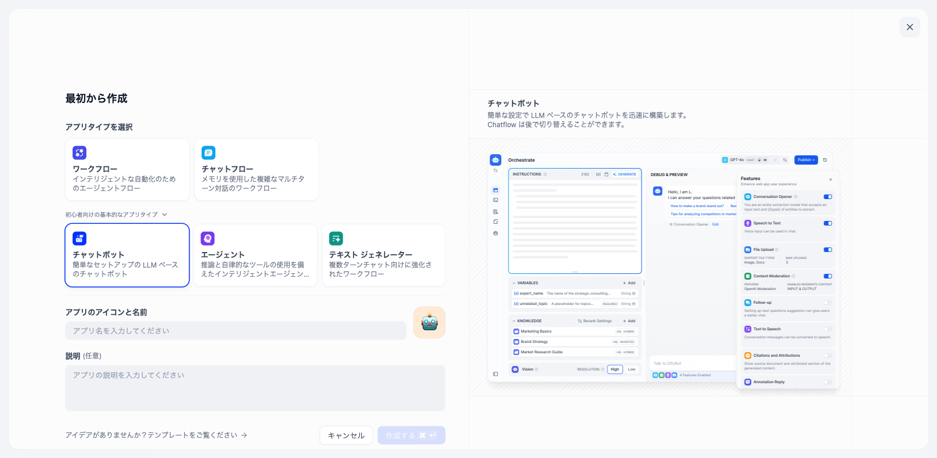Screen dimensions: 937x458
Task: Click the 説明 (任意) label
Action: pyautogui.click(x=84, y=356)
